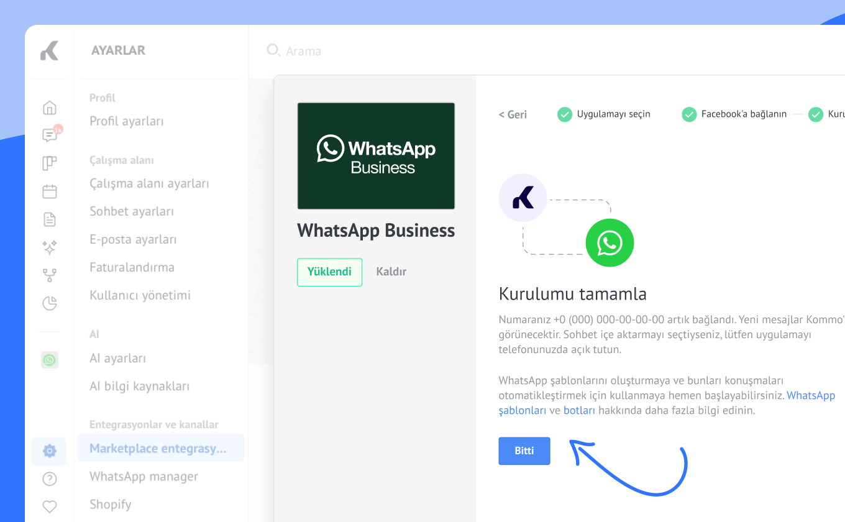Open chats inbox icon with notification badge
The image size is (845, 522).
[x=50, y=135]
